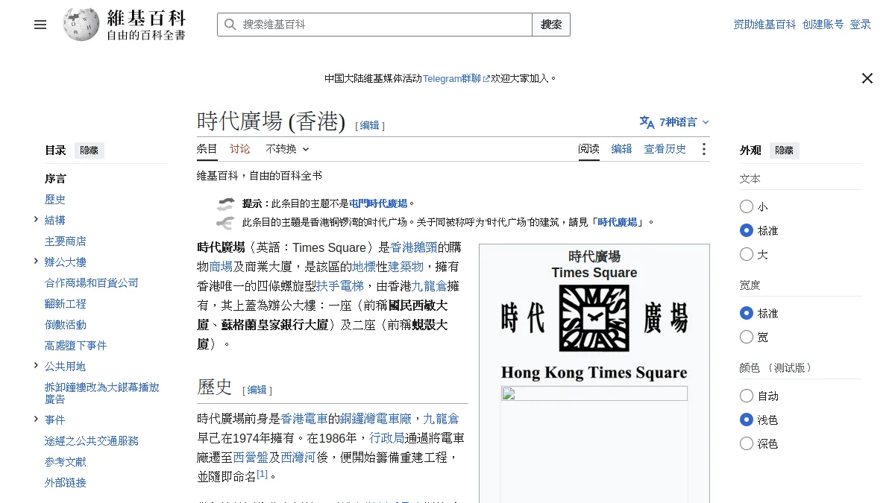Open the 香港鵝頸 article link
895x503 pixels.
(414, 247)
